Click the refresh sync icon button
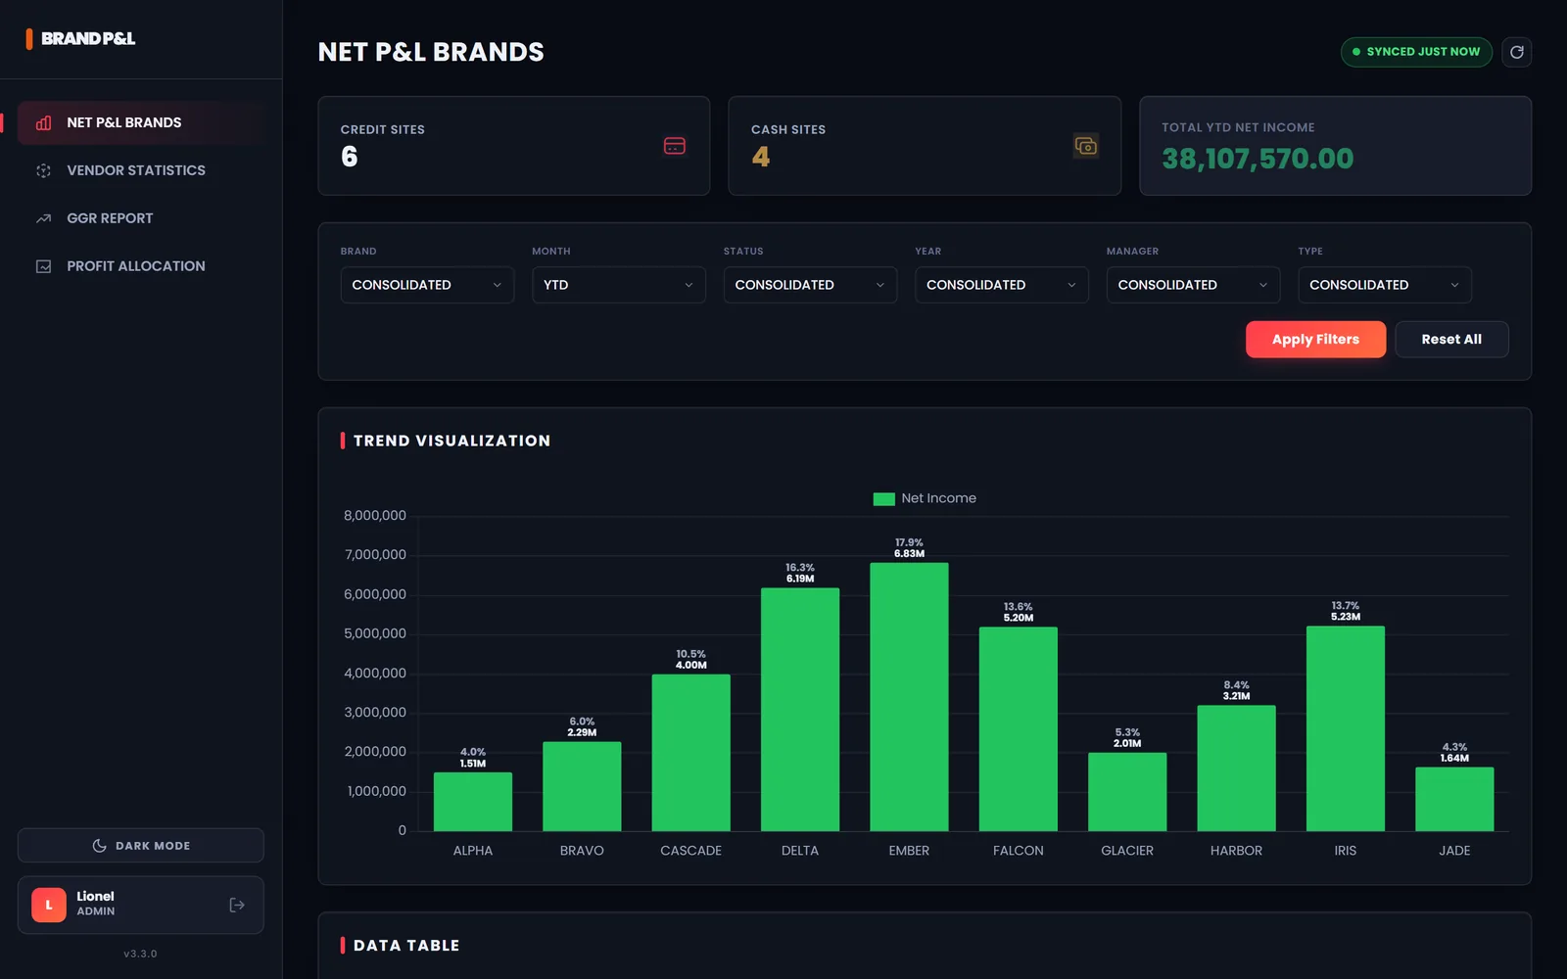This screenshot has width=1567, height=979. pos(1516,52)
